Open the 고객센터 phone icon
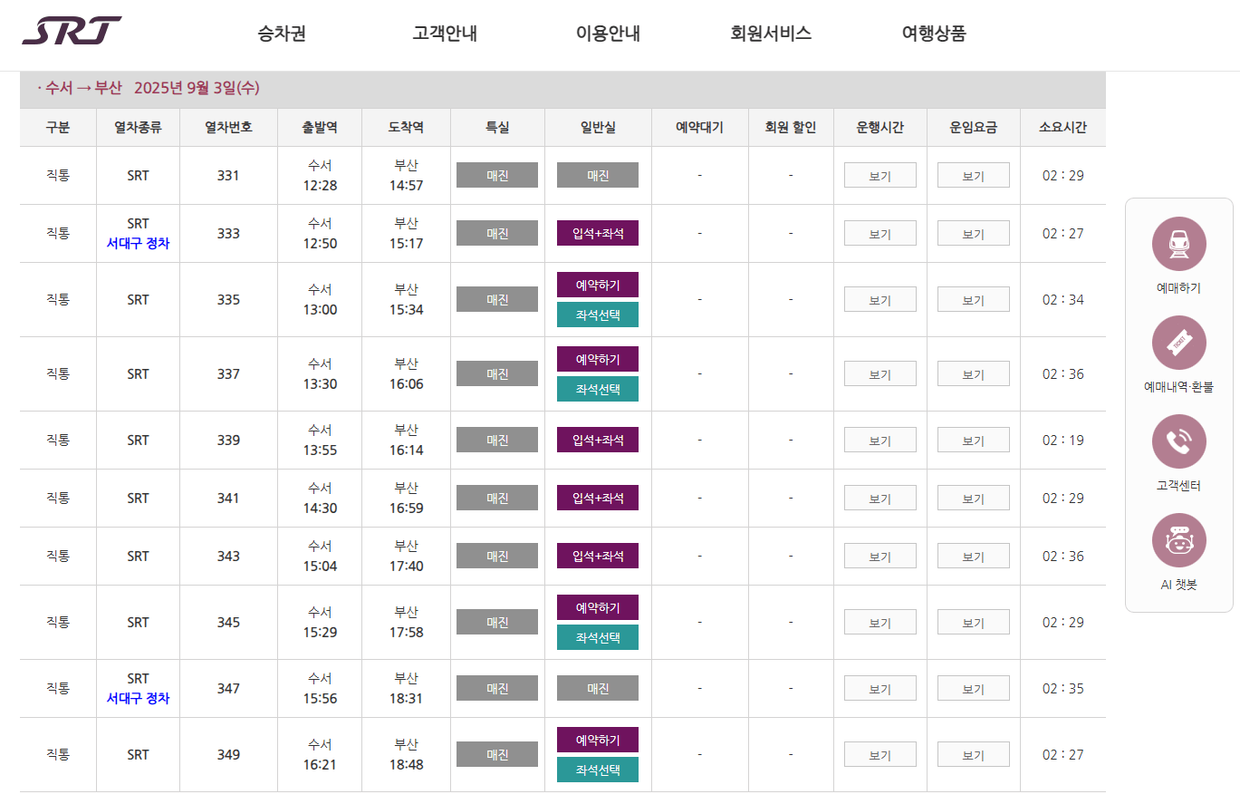Screen dimensions: 1240x804 click(x=1178, y=441)
